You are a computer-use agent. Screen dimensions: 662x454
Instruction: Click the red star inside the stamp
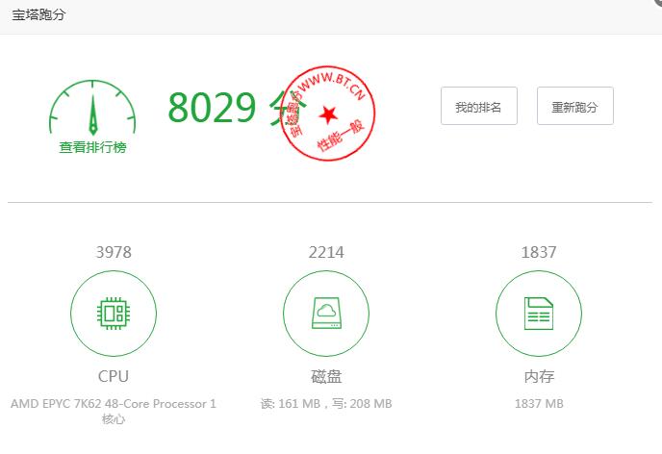coord(328,115)
